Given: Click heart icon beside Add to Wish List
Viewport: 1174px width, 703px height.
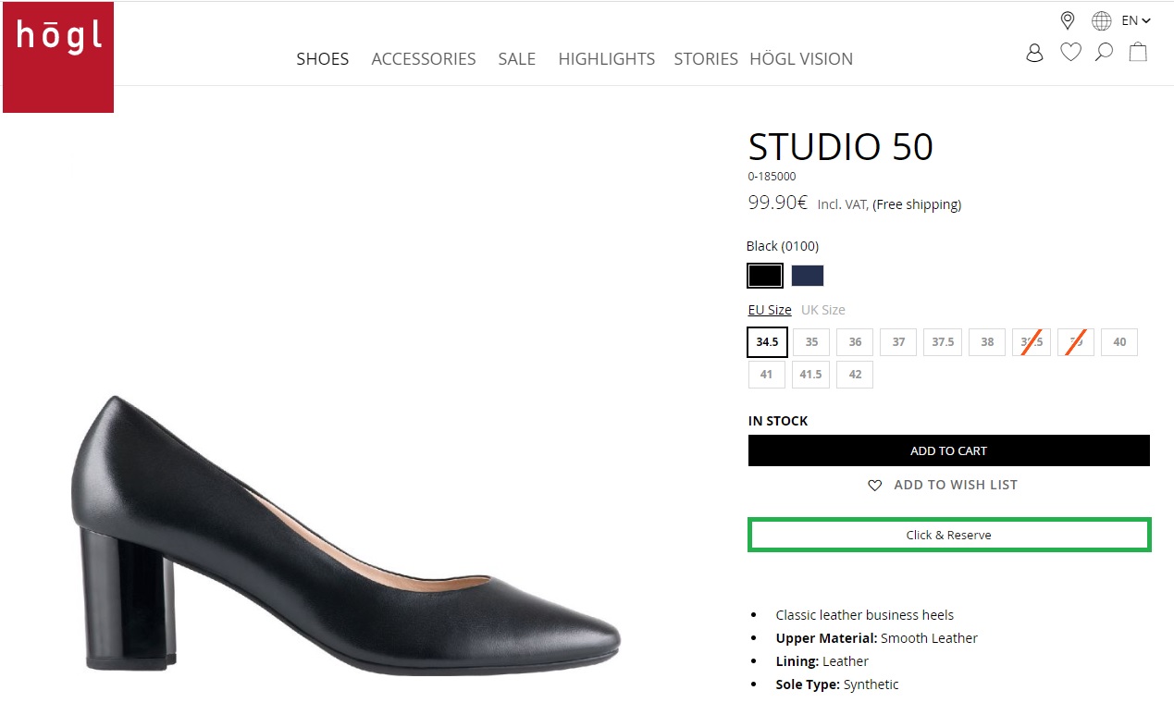Looking at the screenshot, I should coord(874,485).
